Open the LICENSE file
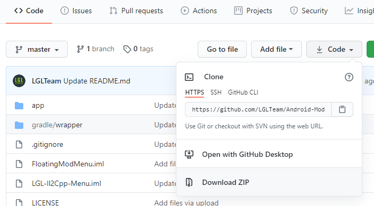The image size is (374, 206). coord(46,203)
